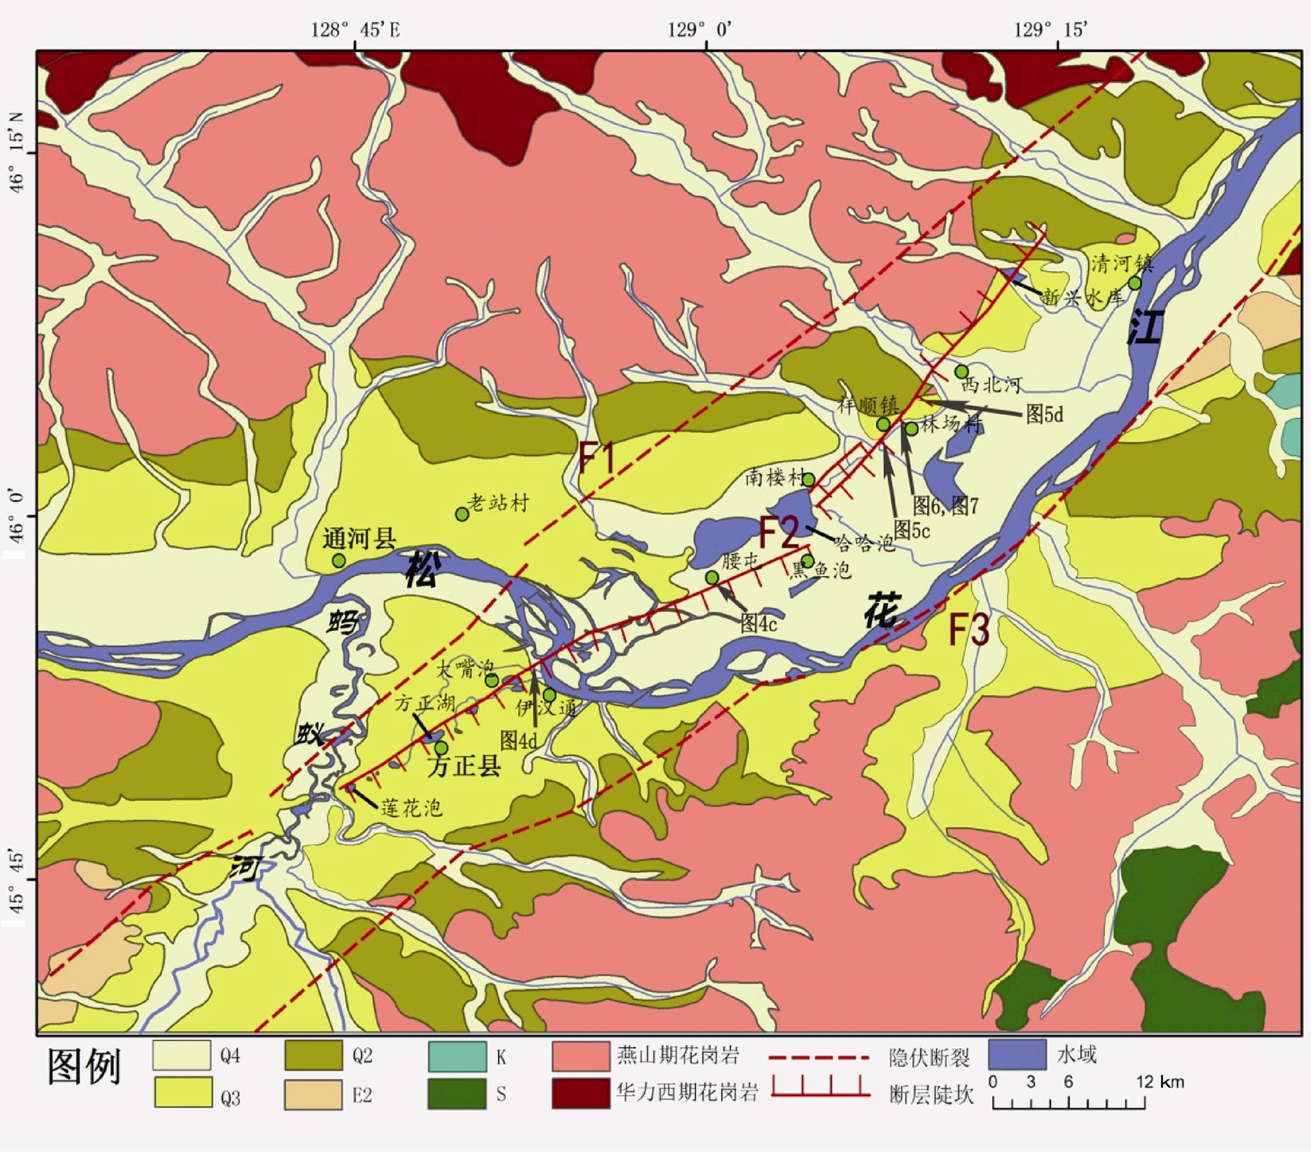Viewport: 1311px width, 1152px height.
Task: Click the green marker for 南楼村
Action: coord(808,480)
